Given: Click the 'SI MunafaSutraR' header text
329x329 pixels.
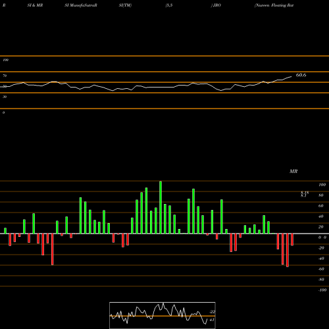Looking at the screenshot, I should pos(81,5).
